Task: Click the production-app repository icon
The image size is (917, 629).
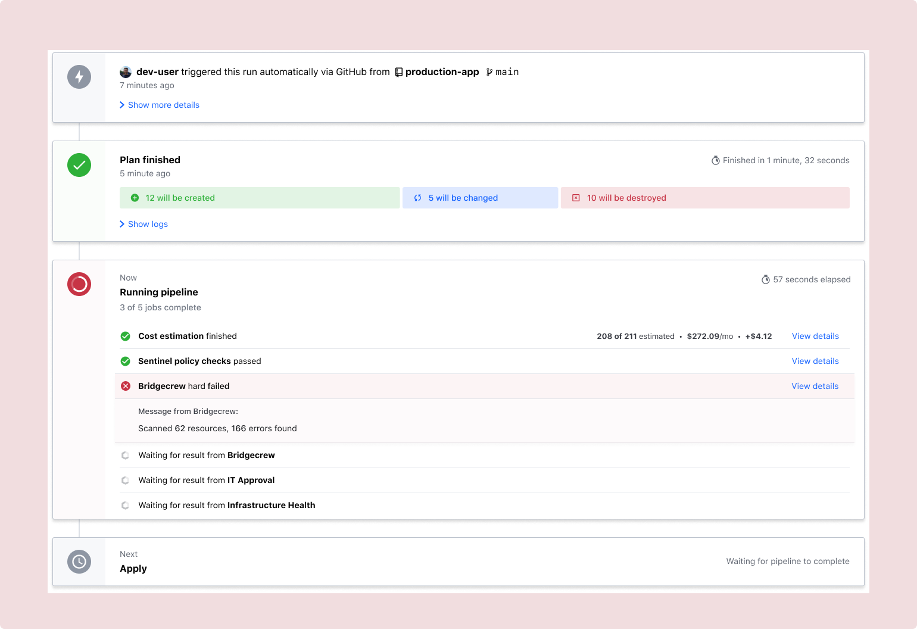Action: [x=399, y=72]
